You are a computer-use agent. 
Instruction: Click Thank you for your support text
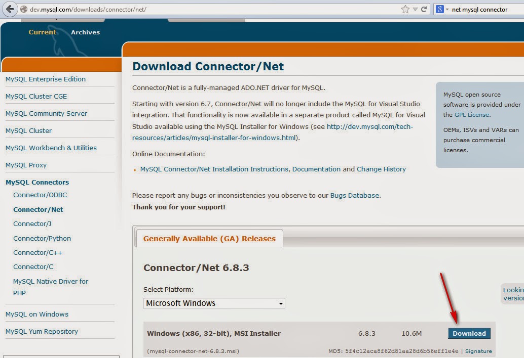179,207
